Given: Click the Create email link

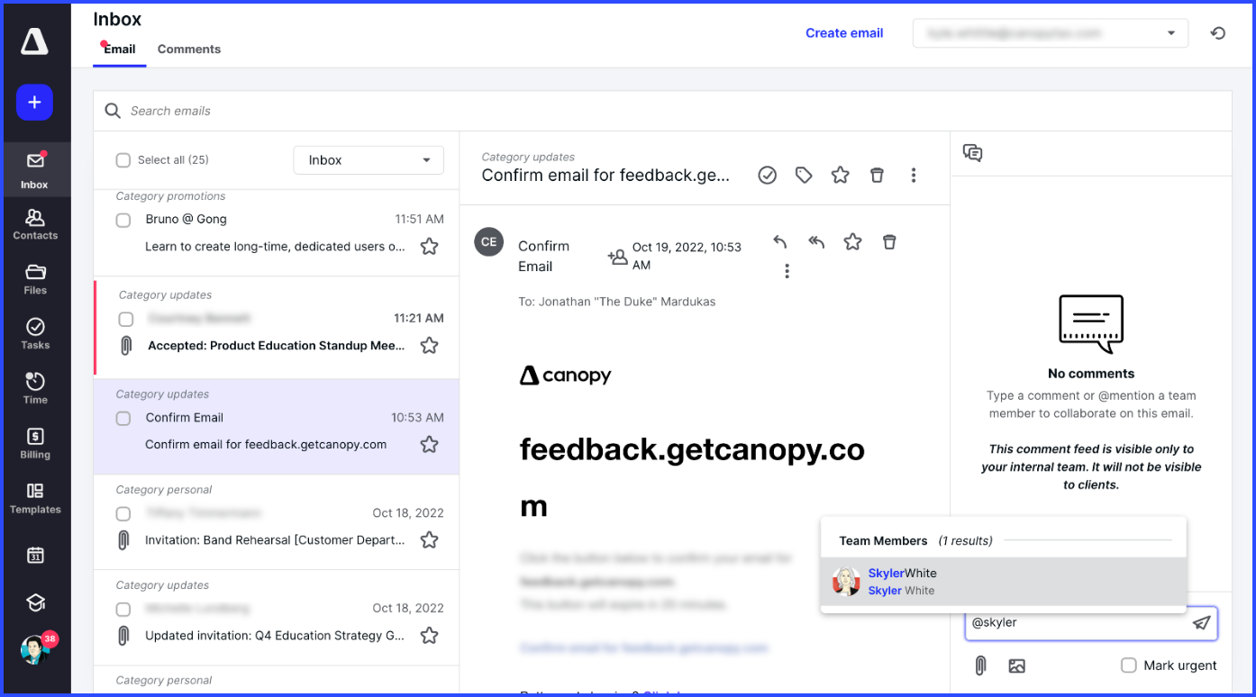Looking at the screenshot, I should [x=843, y=32].
